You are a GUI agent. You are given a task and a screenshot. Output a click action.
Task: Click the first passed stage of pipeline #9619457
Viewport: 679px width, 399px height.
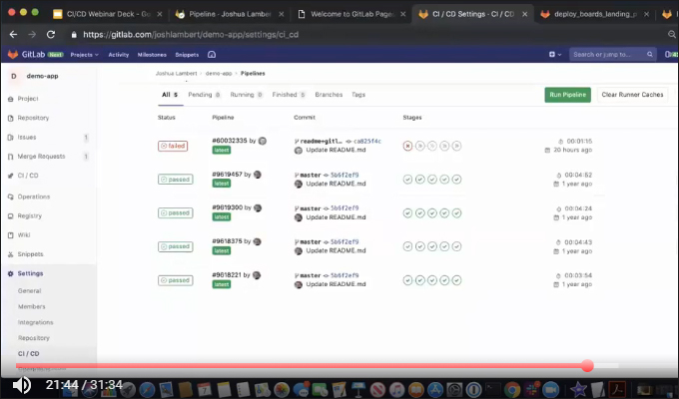point(407,180)
